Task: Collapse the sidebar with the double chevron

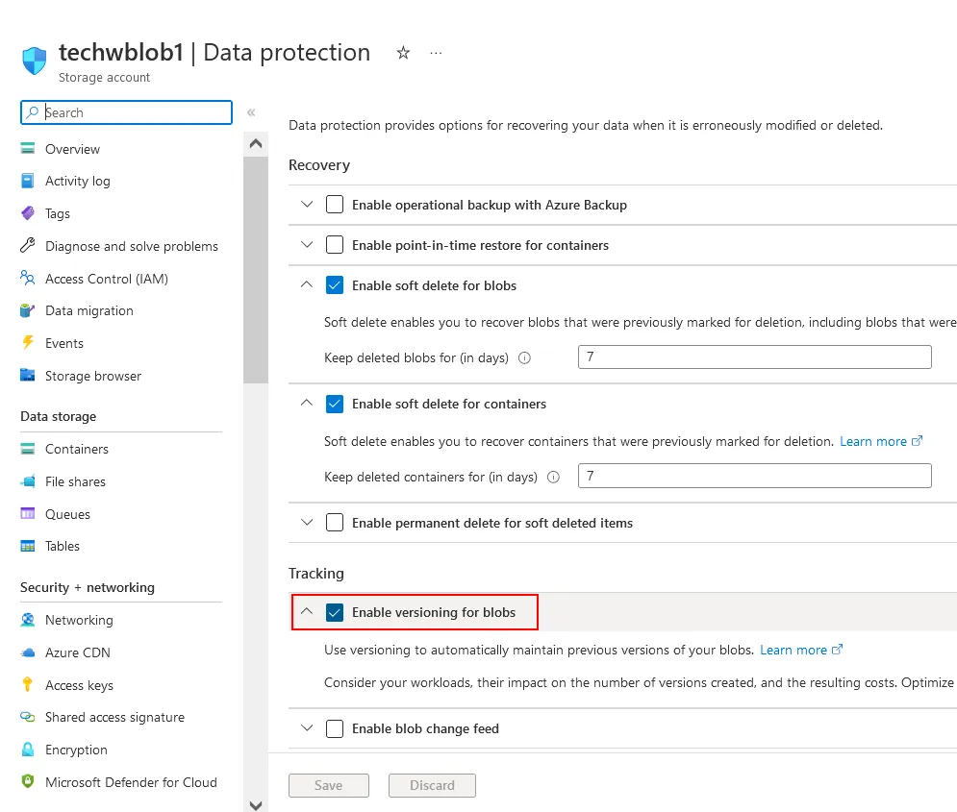Action: pos(251,112)
